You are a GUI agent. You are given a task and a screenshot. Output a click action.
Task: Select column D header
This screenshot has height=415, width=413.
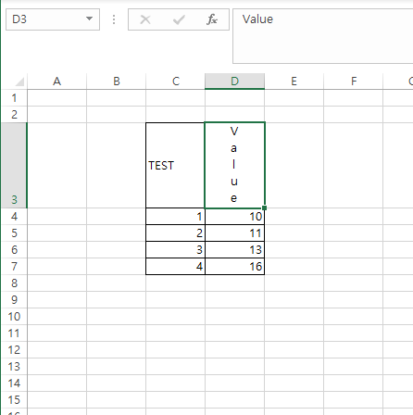point(234,82)
